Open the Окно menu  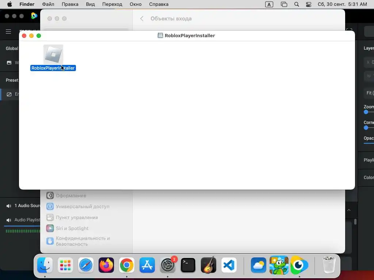point(136,4)
